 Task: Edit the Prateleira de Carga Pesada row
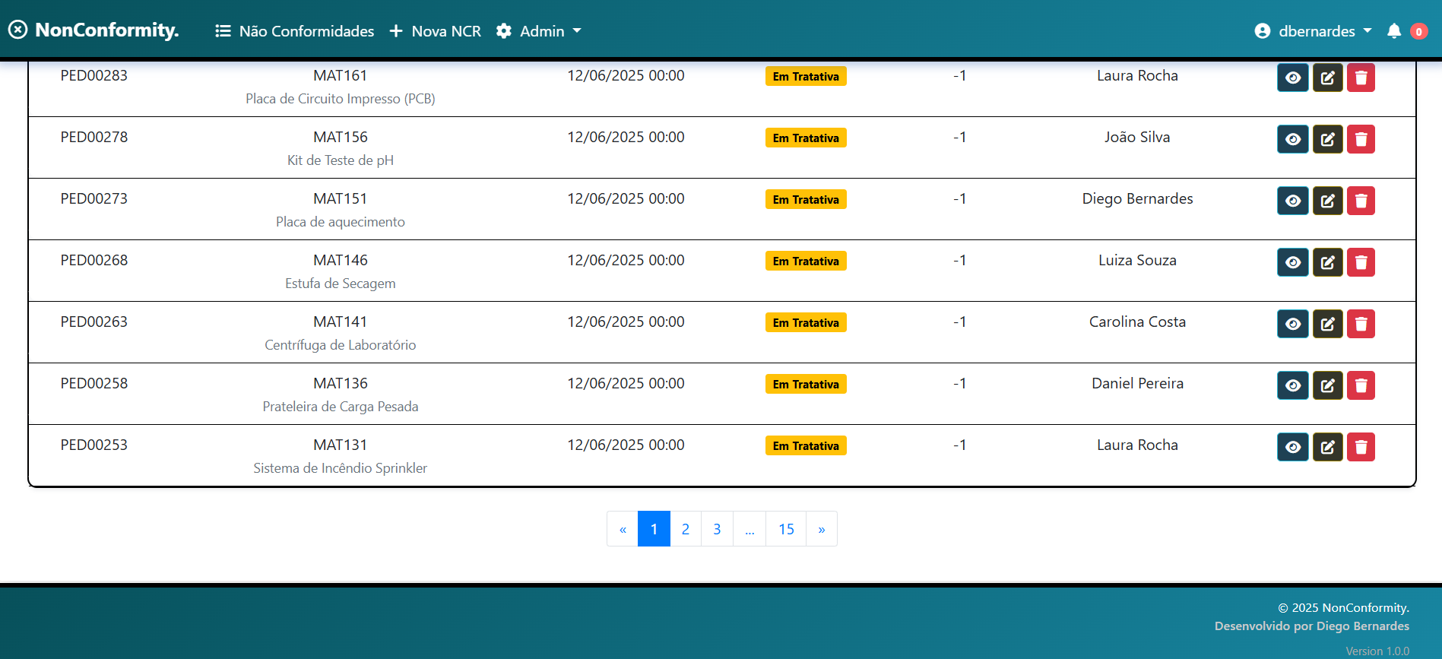[x=1327, y=385]
